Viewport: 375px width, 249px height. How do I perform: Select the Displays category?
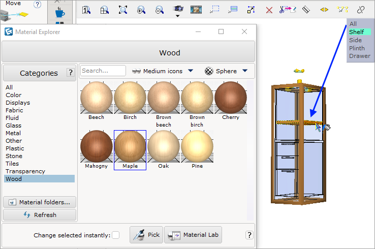click(18, 103)
